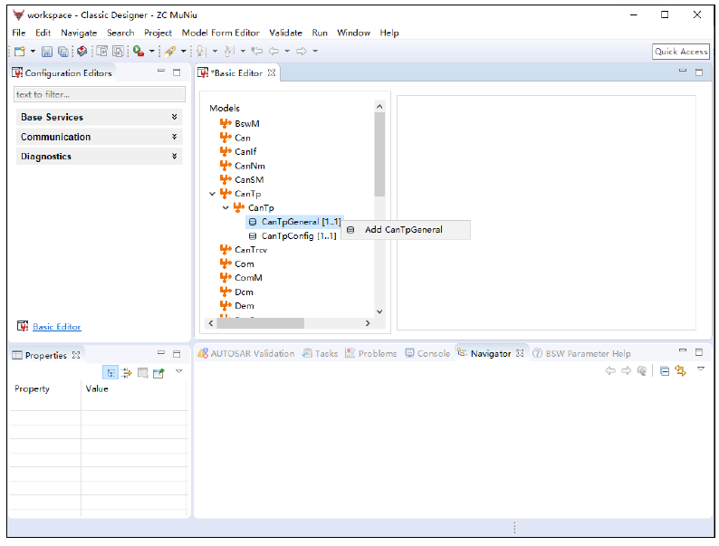Click the red stacked-books toolbar icon
Screen dimensions: 719x546
(x=82, y=52)
